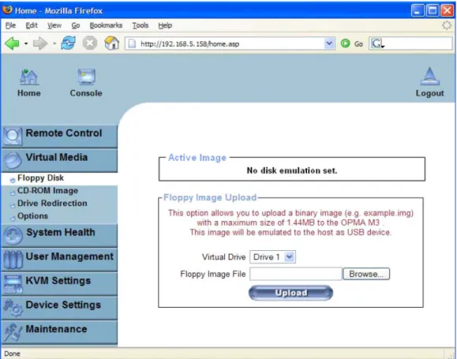Minimize the Firefox window
The height and width of the screenshot is (359, 457).
pyautogui.click(x=418, y=11)
